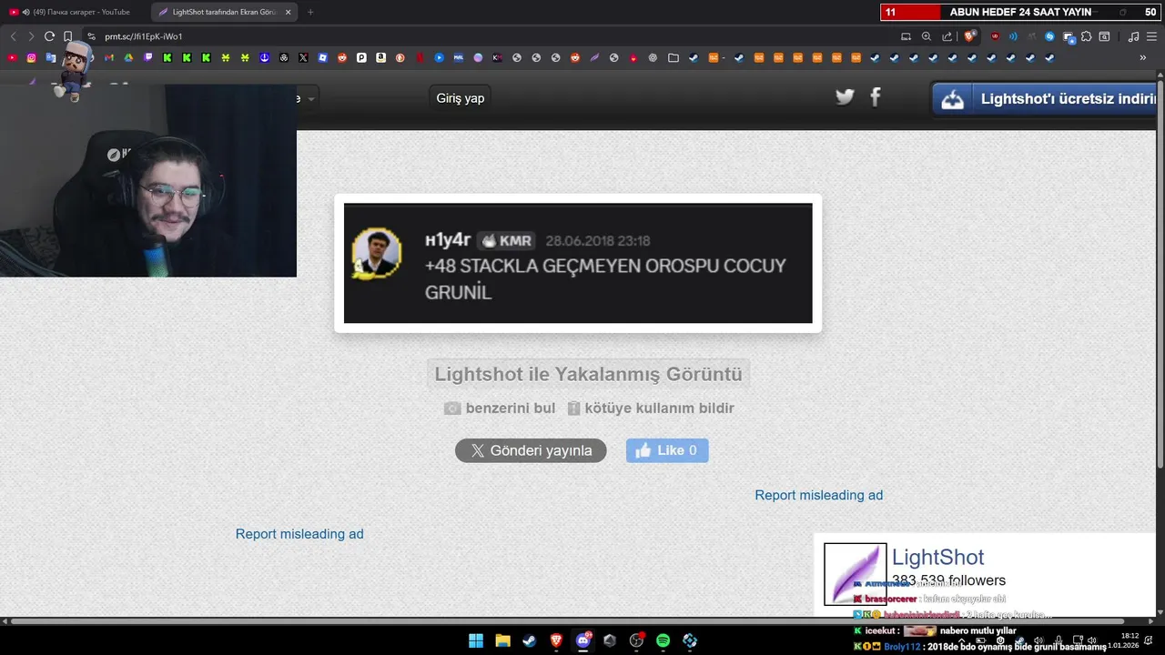
Task: Open Brave browser from taskbar
Action: (x=556, y=640)
